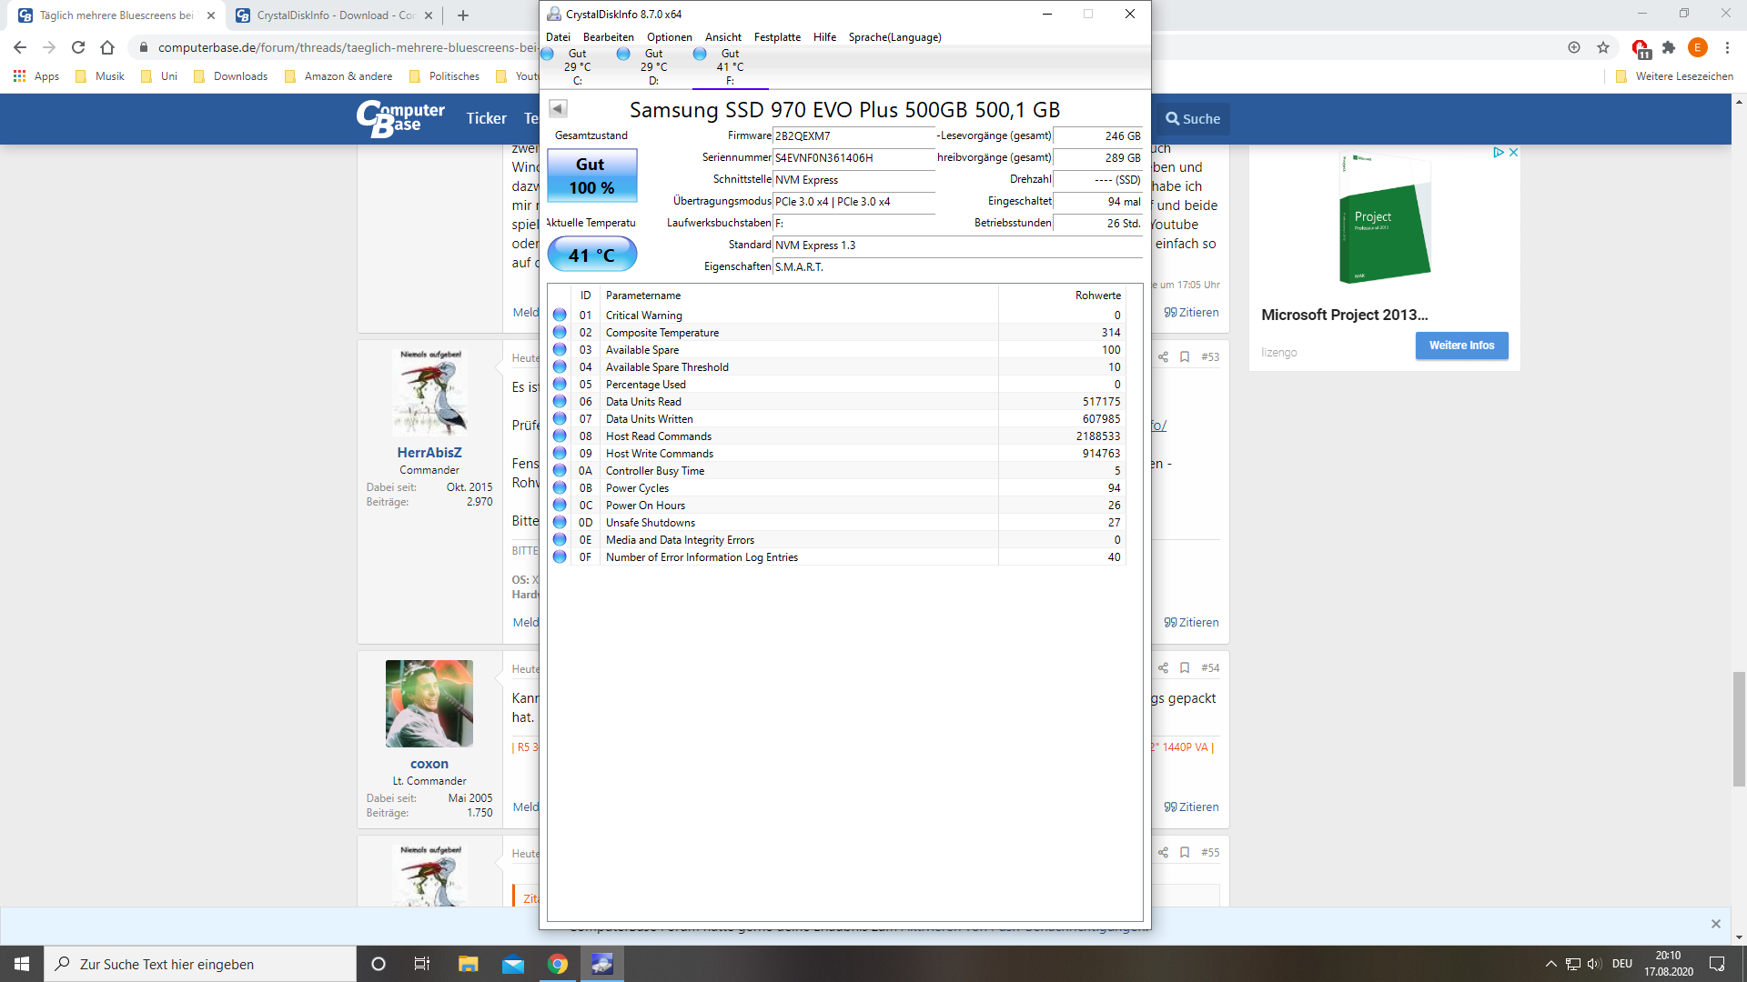Click the browser bookmark star icon
Image resolution: width=1747 pixels, height=982 pixels.
pos(1603,47)
